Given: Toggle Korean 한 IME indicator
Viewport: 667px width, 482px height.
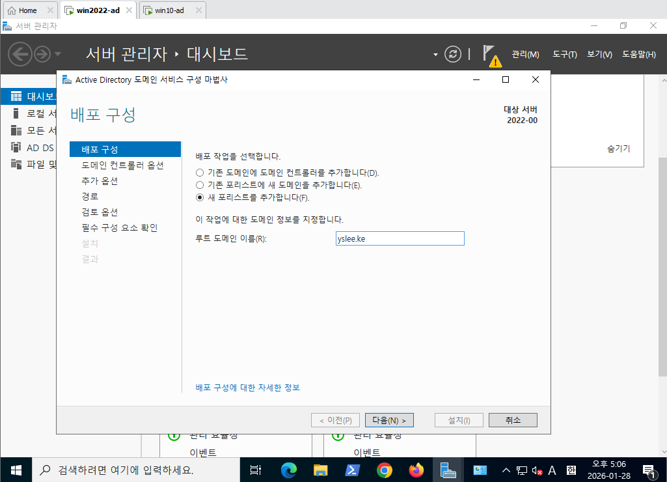Looking at the screenshot, I should click(x=571, y=470).
